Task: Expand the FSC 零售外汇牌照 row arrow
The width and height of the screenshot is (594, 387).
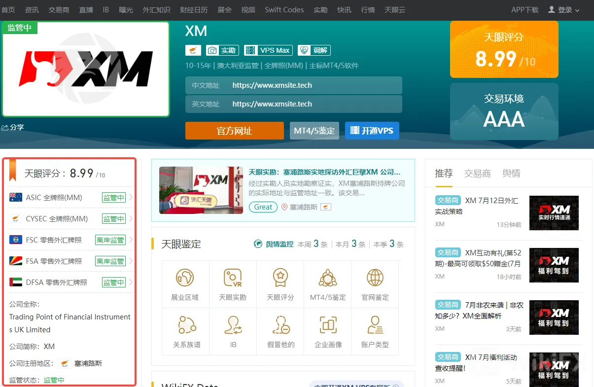Action: click(131, 240)
